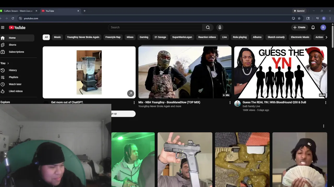Reload the page
The width and height of the screenshot is (334, 187).
(x=13, y=18)
